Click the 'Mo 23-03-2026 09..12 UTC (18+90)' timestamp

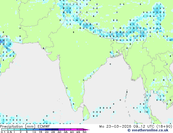[x=136, y=126]
